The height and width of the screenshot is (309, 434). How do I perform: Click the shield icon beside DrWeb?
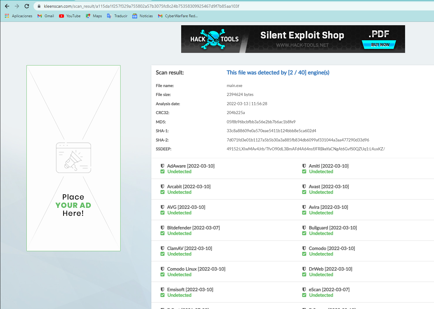(x=304, y=269)
